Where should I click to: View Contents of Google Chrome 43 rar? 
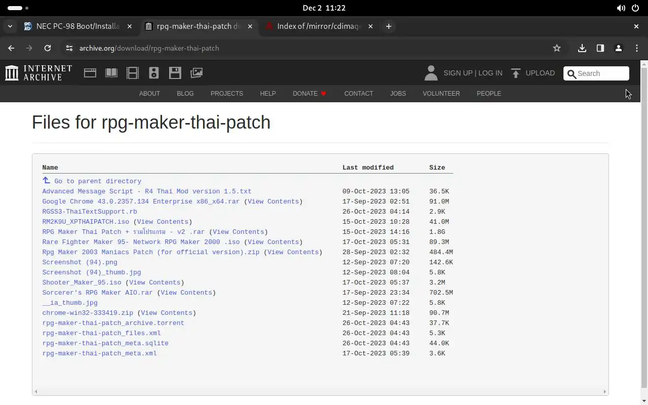pyautogui.click(x=273, y=201)
